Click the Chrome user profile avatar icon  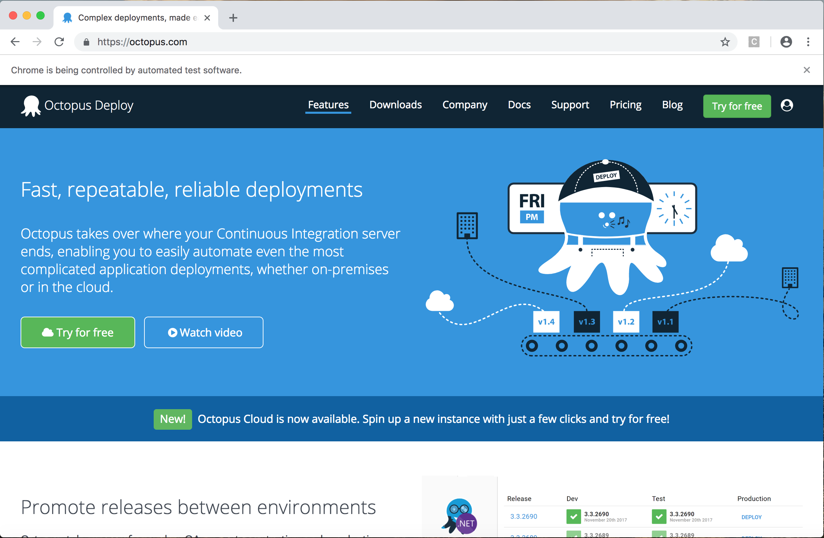pos(786,42)
